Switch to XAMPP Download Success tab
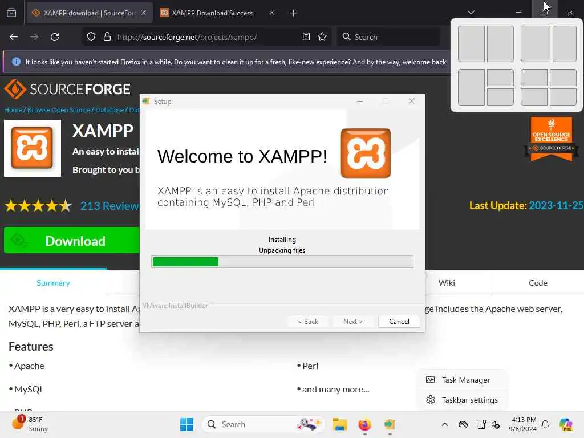This screenshot has width=584, height=438. pos(212,13)
